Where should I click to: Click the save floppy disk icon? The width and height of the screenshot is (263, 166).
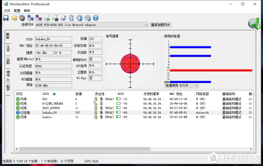[6, 18]
